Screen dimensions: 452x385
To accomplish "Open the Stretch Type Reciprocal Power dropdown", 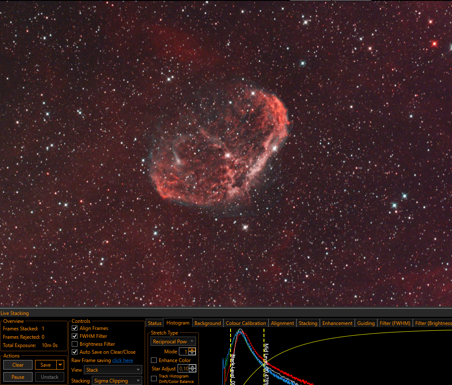I will click(x=173, y=342).
